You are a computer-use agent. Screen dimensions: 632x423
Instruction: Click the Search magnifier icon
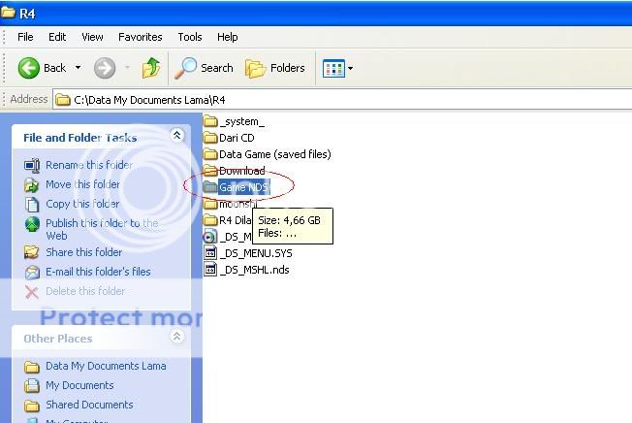(186, 68)
